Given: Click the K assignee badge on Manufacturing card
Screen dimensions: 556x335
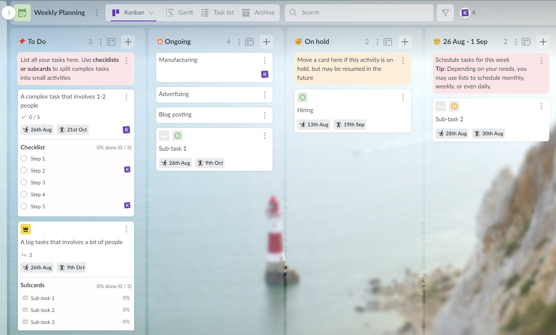Looking at the screenshot, I should [x=265, y=74].
